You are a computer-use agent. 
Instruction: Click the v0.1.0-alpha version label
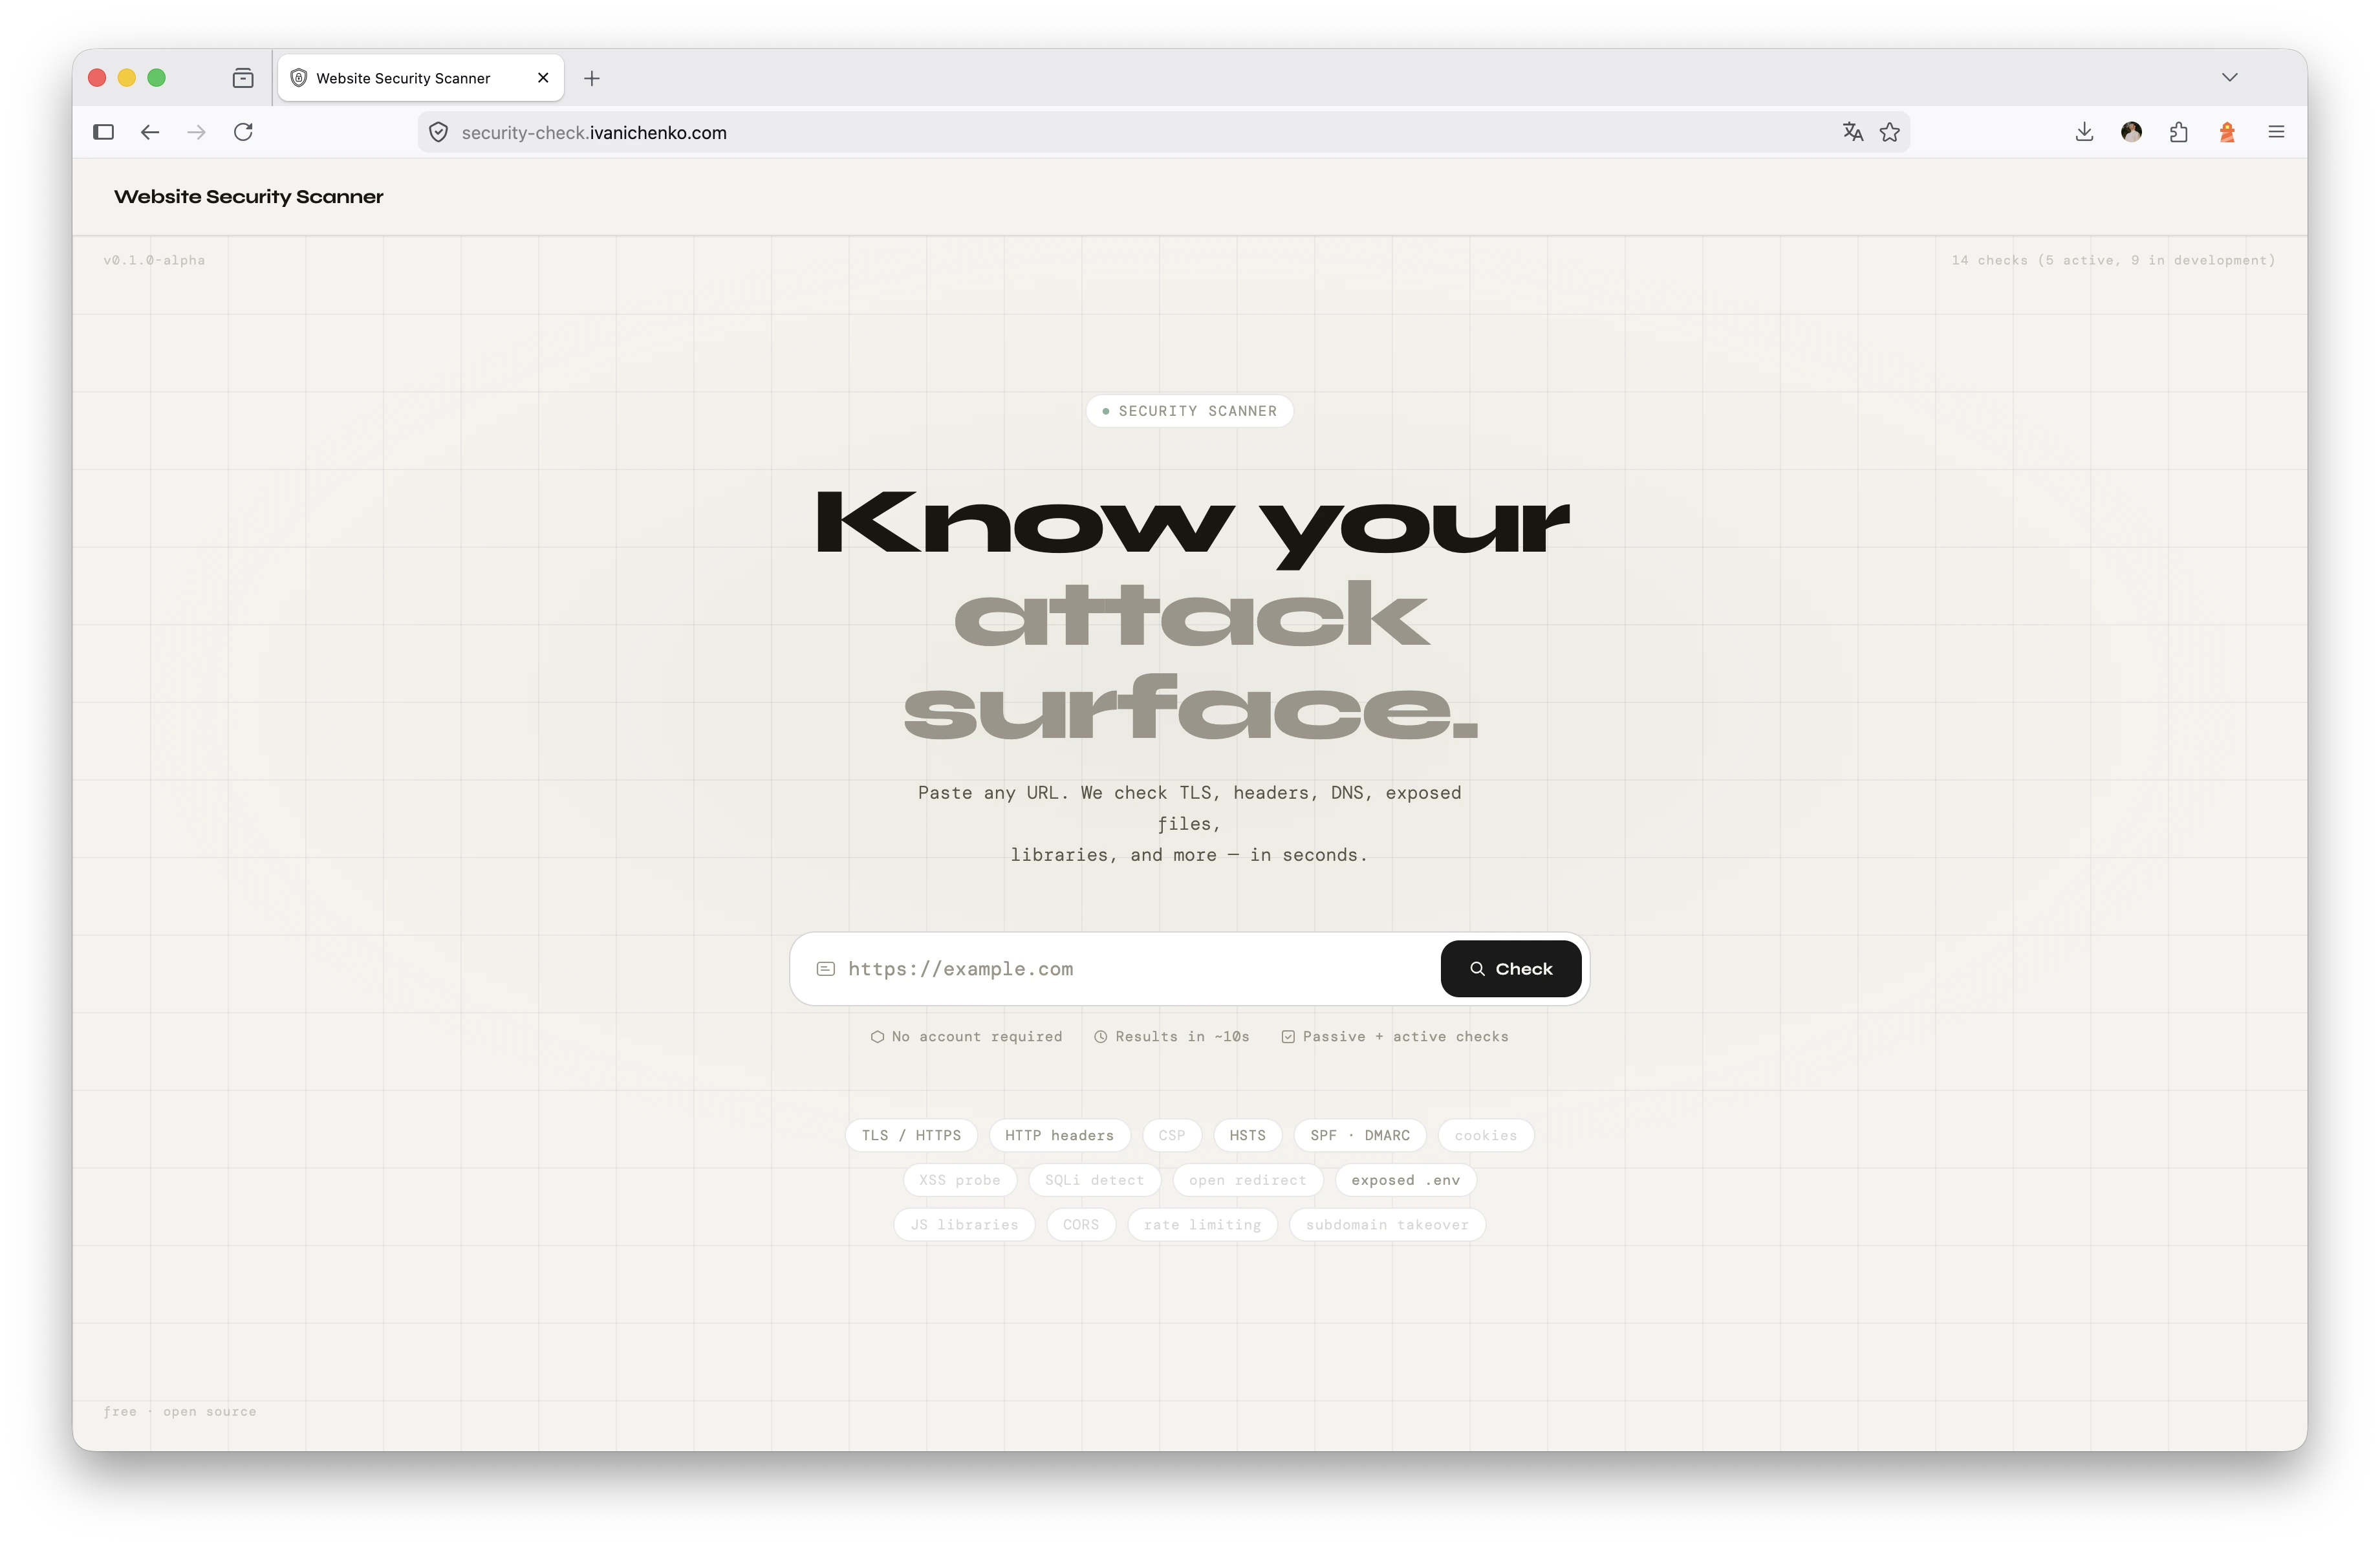click(154, 260)
